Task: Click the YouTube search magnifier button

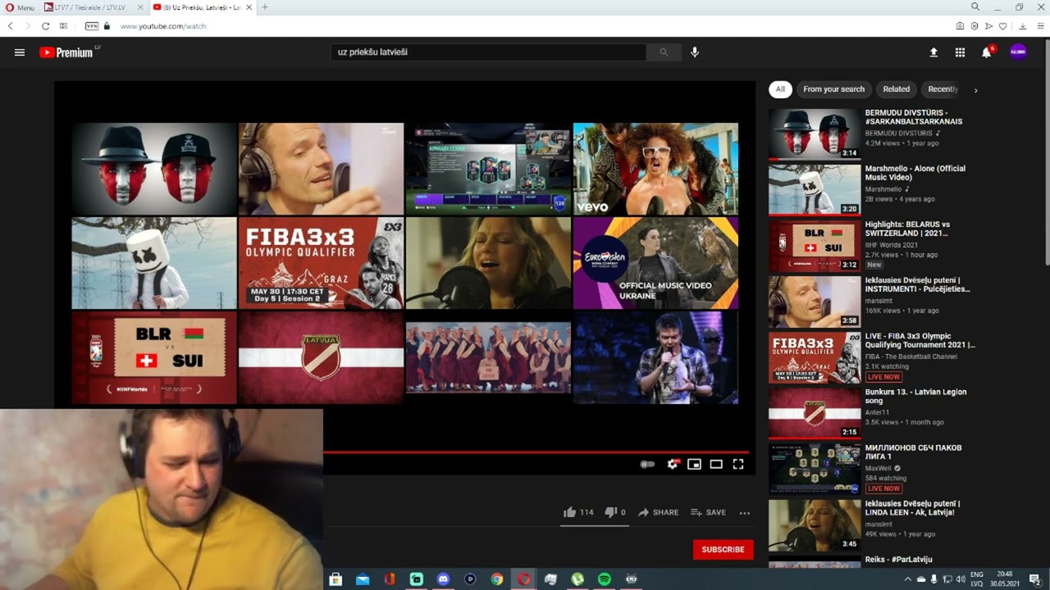Action: pyautogui.click(x=664, y=52)
